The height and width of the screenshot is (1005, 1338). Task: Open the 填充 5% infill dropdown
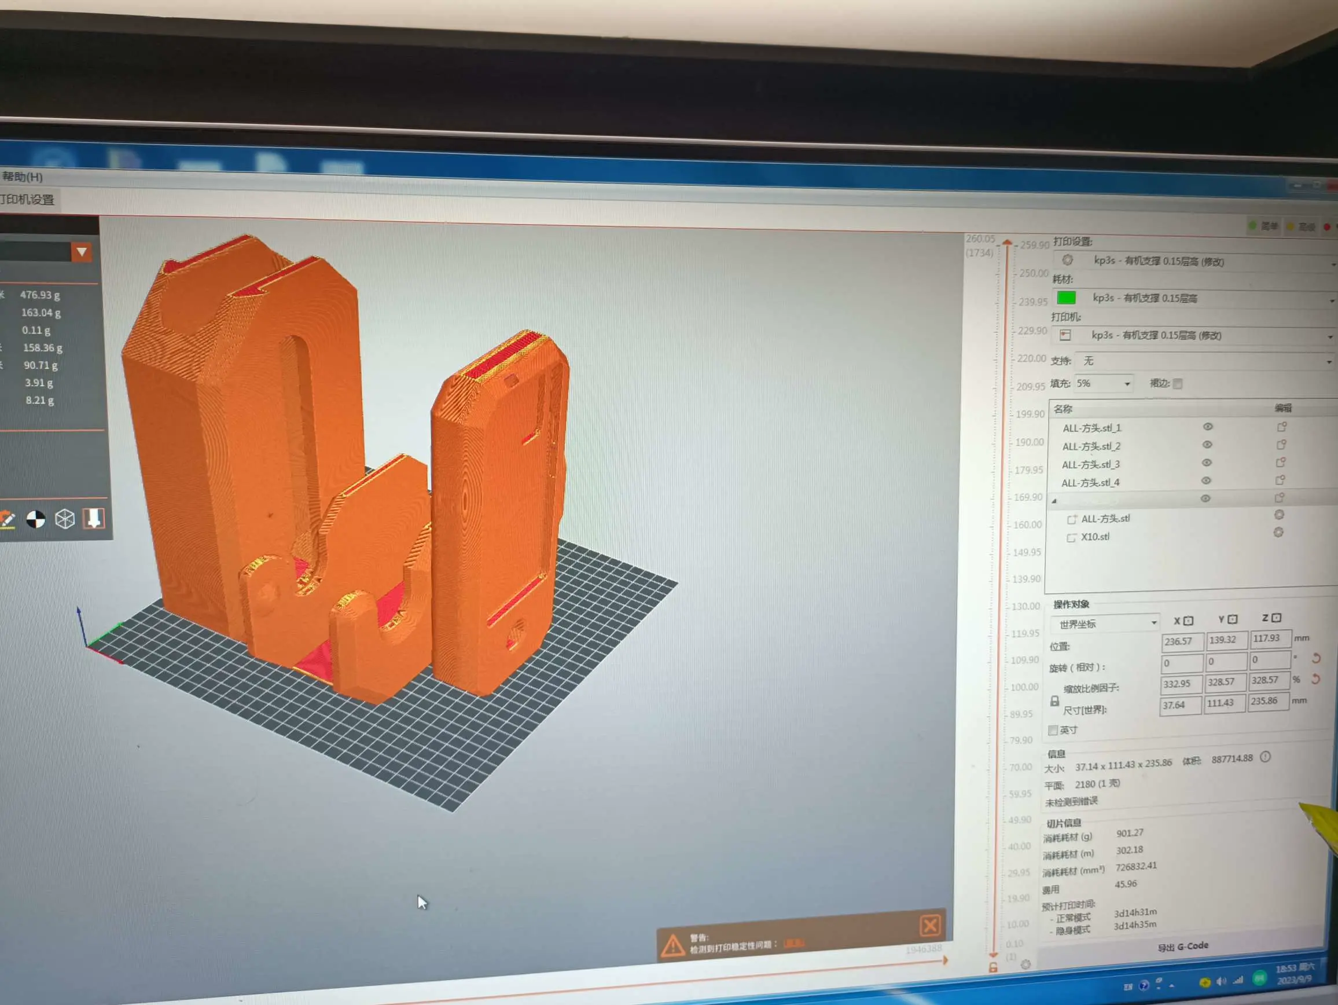[x=1103, y=384]
